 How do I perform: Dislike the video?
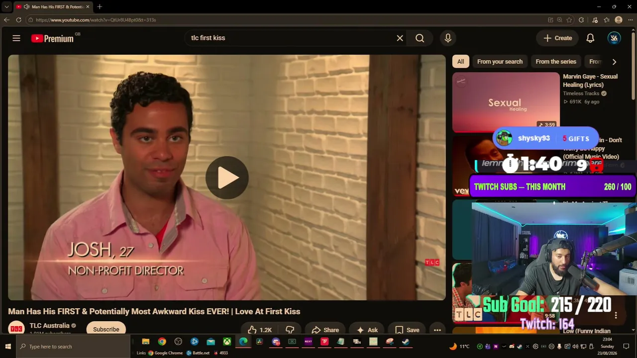[x=290, y=330]
